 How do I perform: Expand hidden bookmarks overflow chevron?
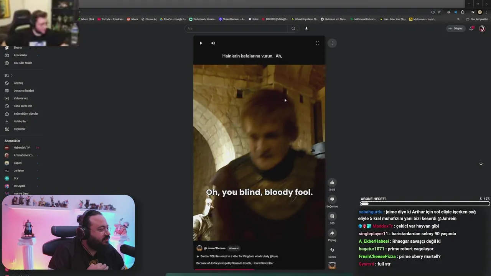[458, 19]
